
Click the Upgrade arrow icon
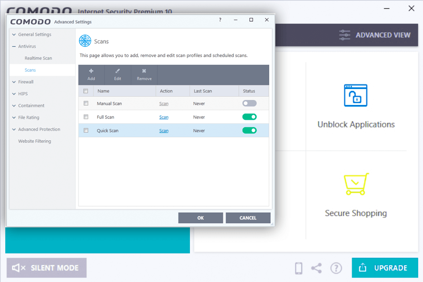coord(363,267)
